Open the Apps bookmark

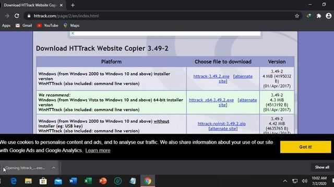pyautogui.click(x=6, y=25)
